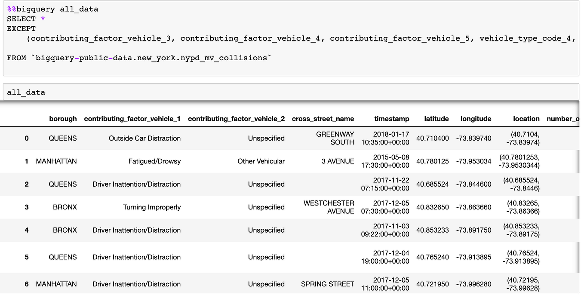Click the longitude column header
584x295 pixels.
pyautogui.click(x=476, y=119)
